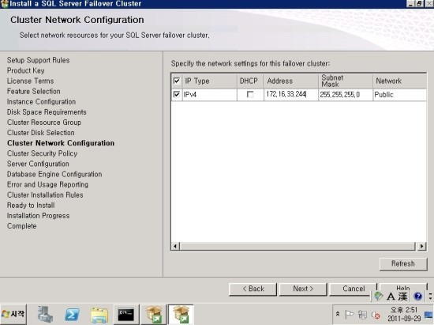
Task: Select Cluster Security Policy step
Action: (x=42, y=153)
